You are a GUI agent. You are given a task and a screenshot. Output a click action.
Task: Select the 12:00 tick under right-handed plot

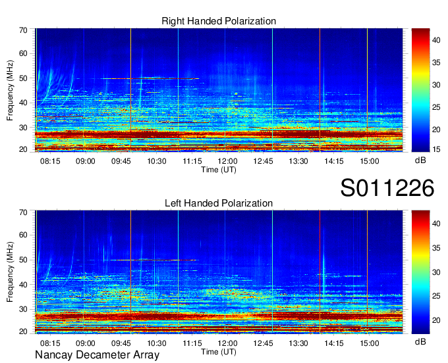pyautogui.click(x=227, y=161)
